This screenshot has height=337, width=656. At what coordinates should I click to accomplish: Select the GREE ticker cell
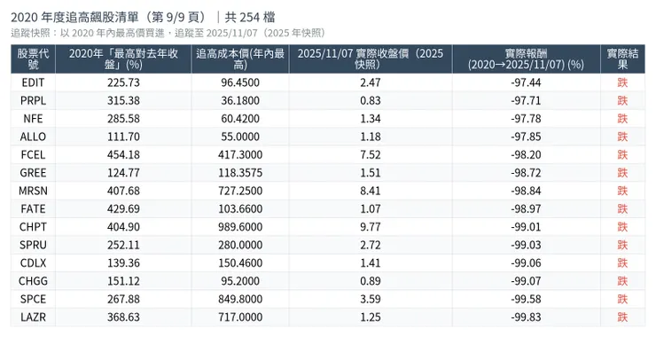point(33,172)
